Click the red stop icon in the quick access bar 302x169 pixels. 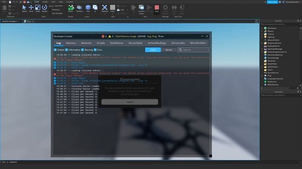click(x=25, y=2)
